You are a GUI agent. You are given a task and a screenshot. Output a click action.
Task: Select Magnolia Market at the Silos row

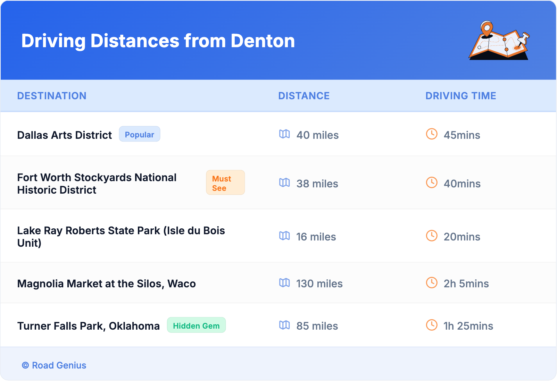click(x=106, y=284)
